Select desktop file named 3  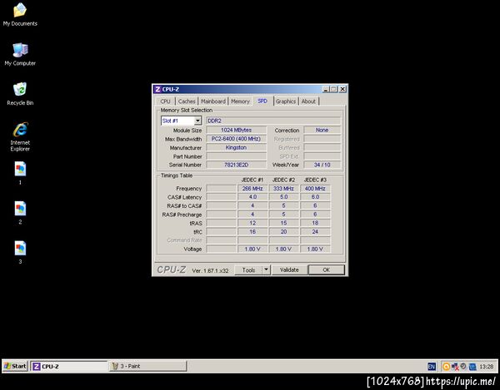pyautogui.click(x=20, y=252)
